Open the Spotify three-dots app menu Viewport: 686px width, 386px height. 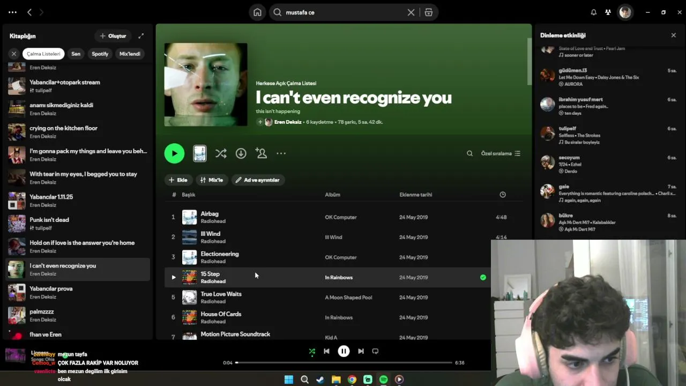click(x=13, y=12)
